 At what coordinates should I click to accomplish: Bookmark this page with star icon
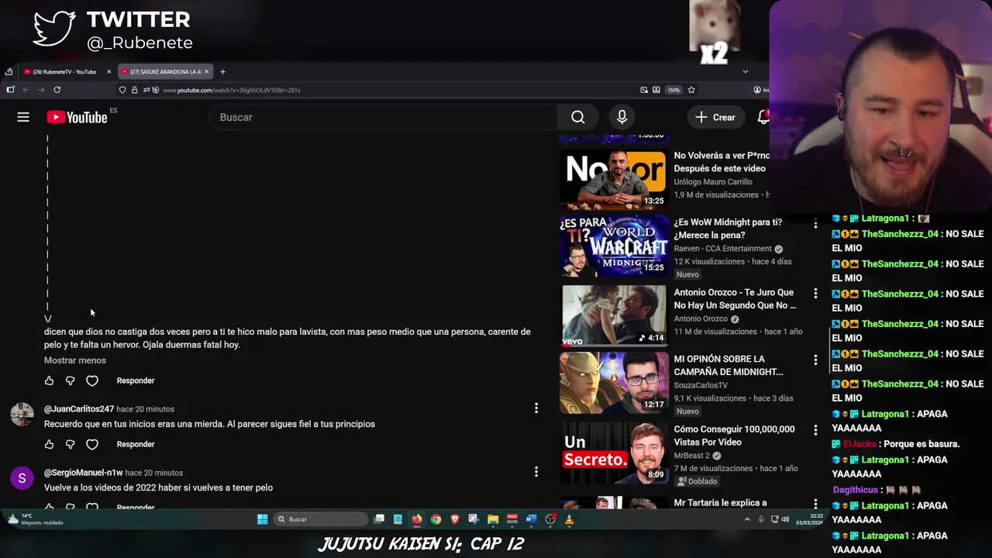pos(691,90)
